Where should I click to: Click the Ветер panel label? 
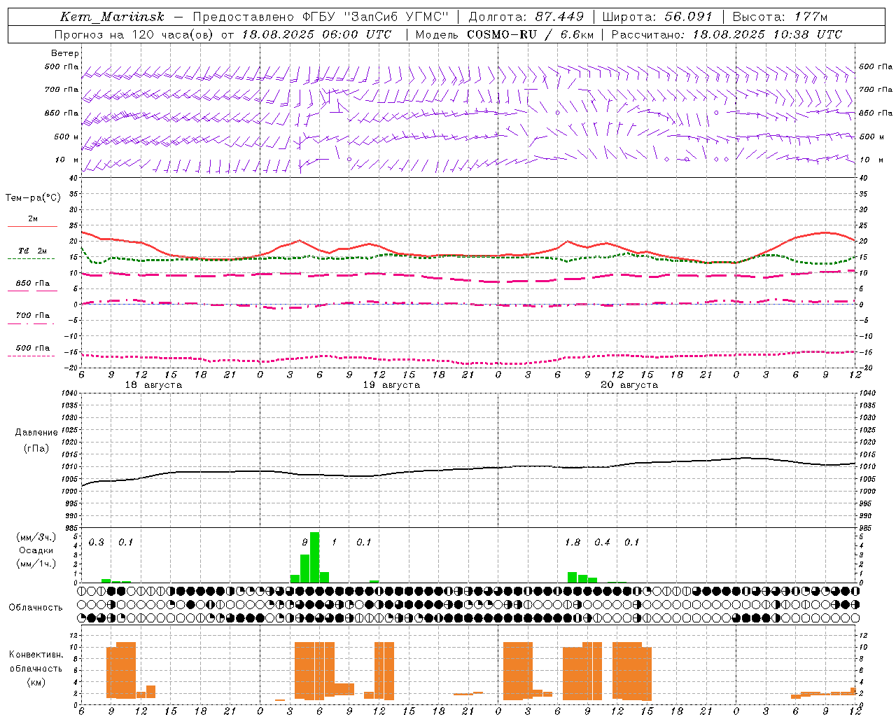[x=65, y=53]
